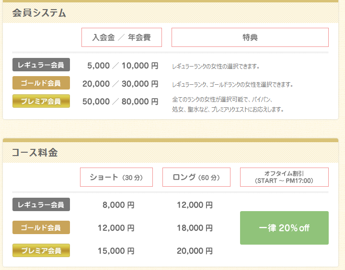Select レギュラー会員 badge in コース料金
The width and height of the screenshot is (345, 270).
coord(41,204)
